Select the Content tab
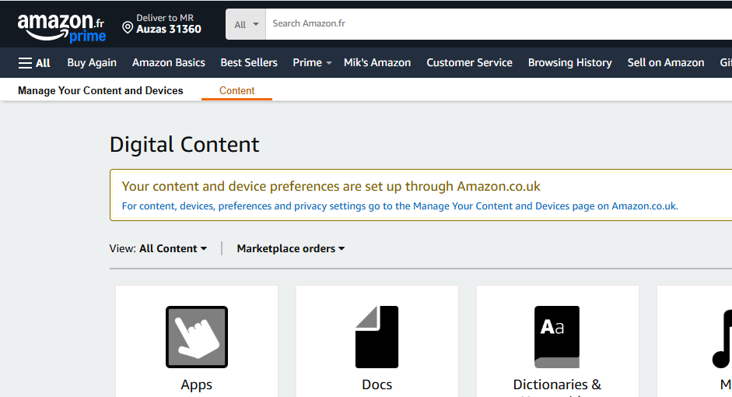 236,91
